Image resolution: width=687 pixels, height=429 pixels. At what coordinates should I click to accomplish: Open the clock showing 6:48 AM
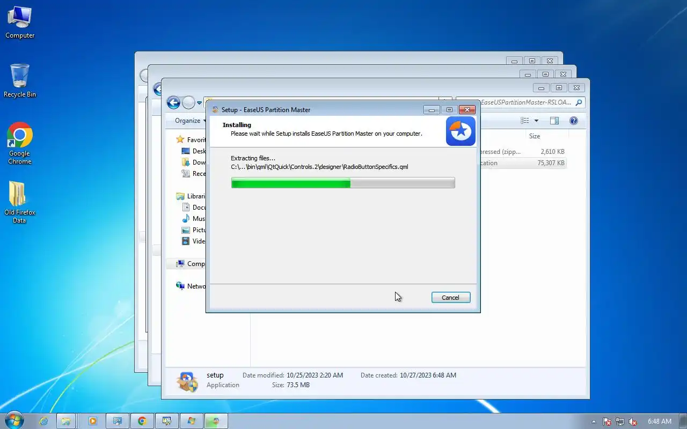point(660,421)
